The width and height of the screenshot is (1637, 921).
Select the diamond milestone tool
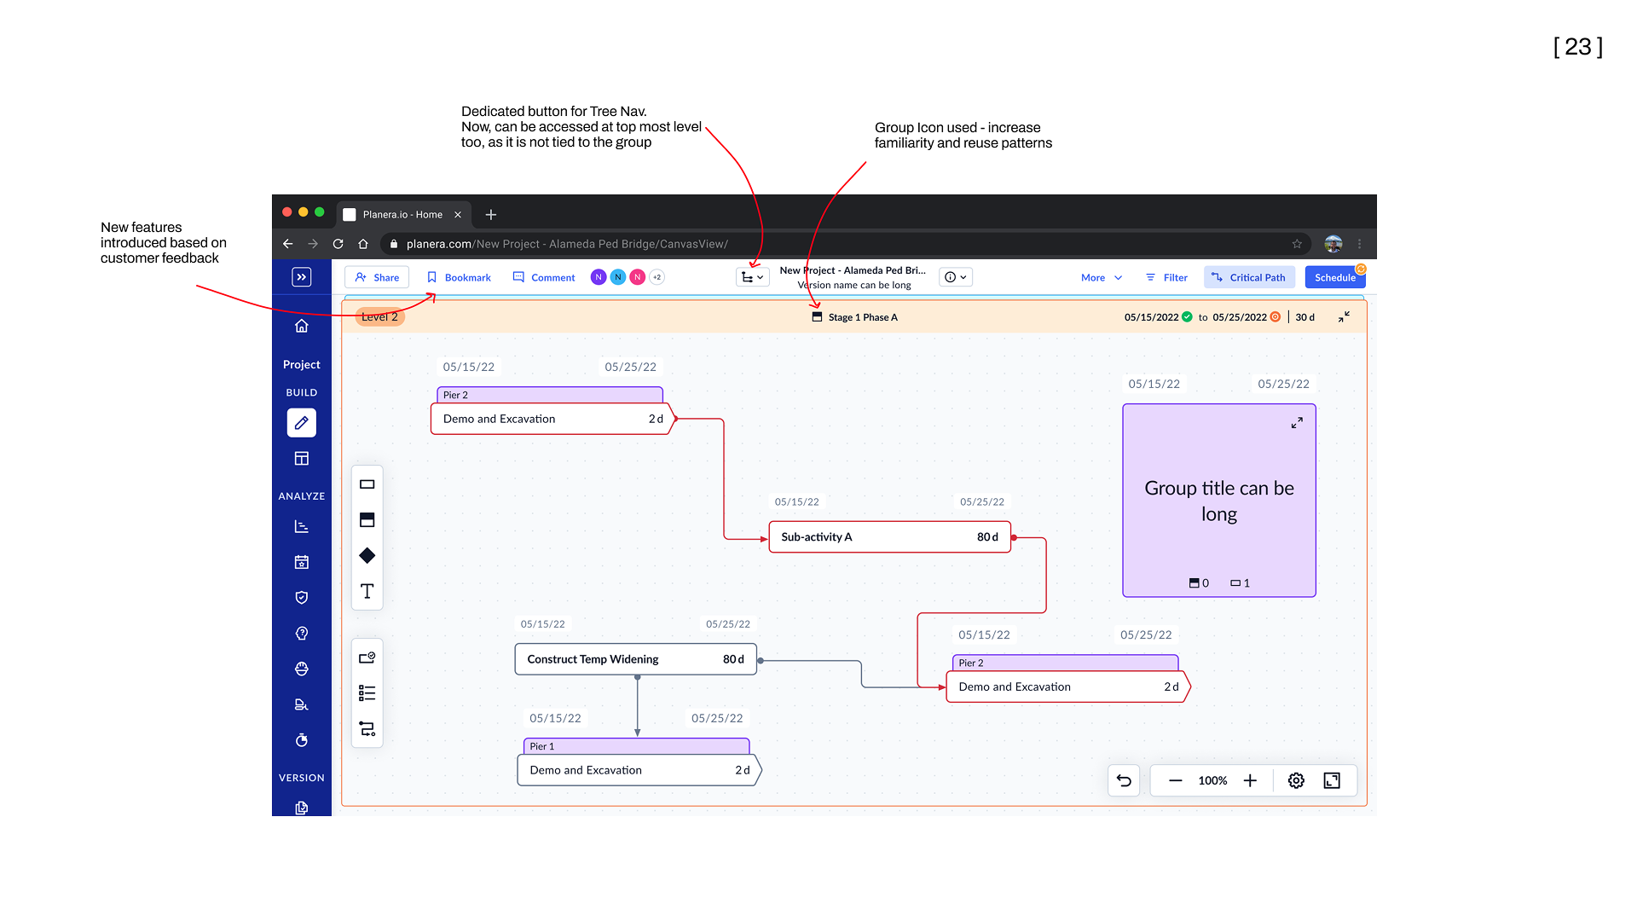[367, 556]
